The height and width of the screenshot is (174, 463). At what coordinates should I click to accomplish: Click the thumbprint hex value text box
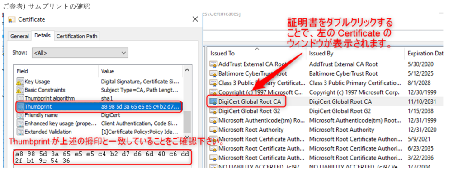(102, 157)
